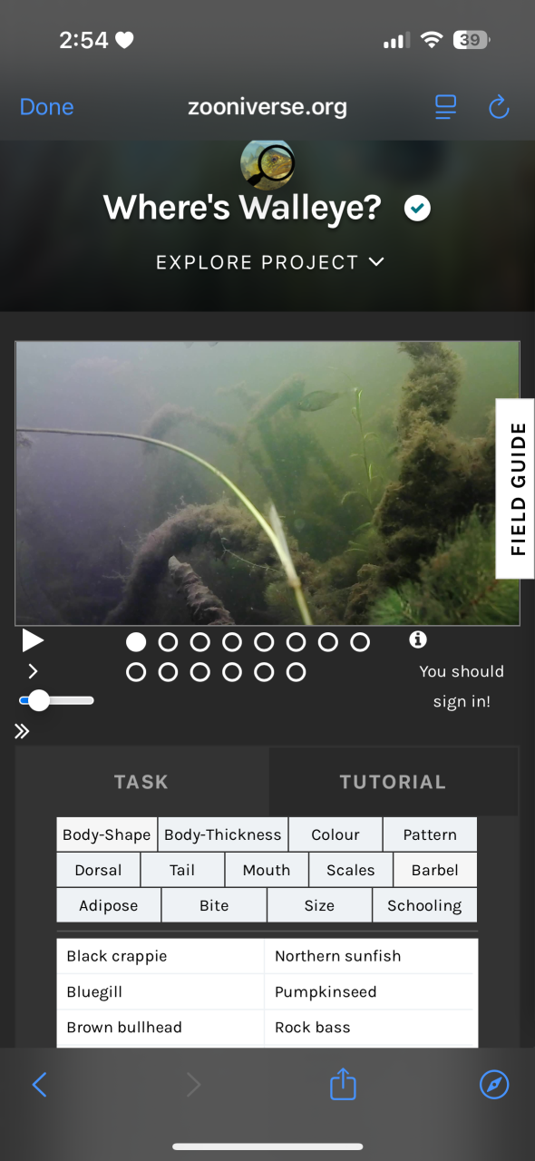
Task: Open in Safari compass icon
Action: 494,1084
